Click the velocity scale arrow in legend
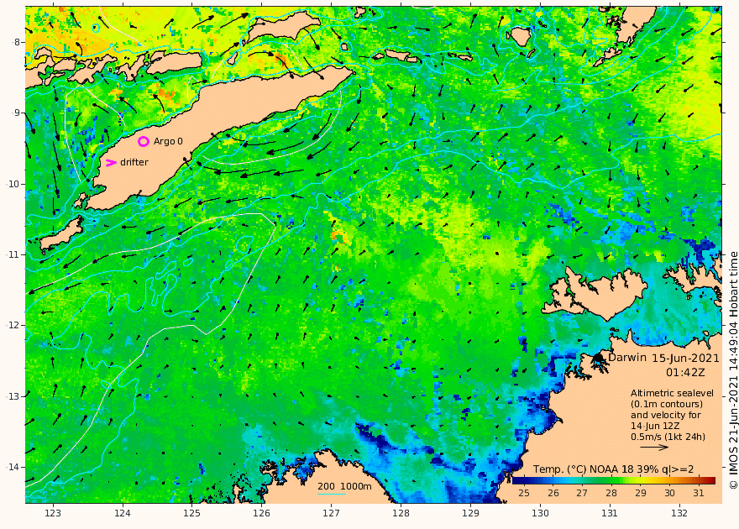This screenshot has height=529, width=739. [x=654, y=447]
